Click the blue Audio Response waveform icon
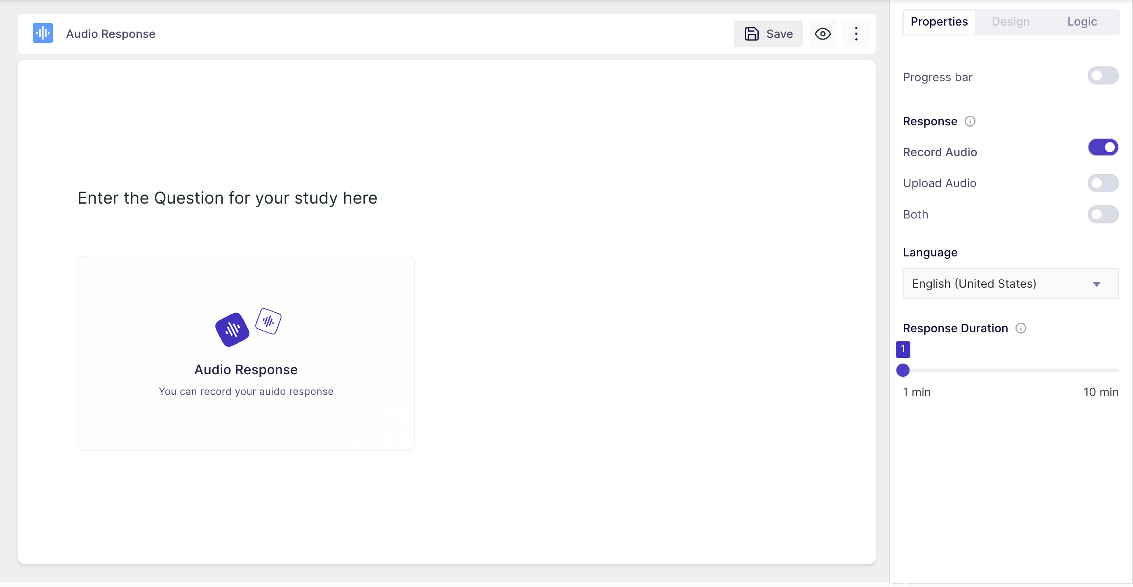 (42, 33)
